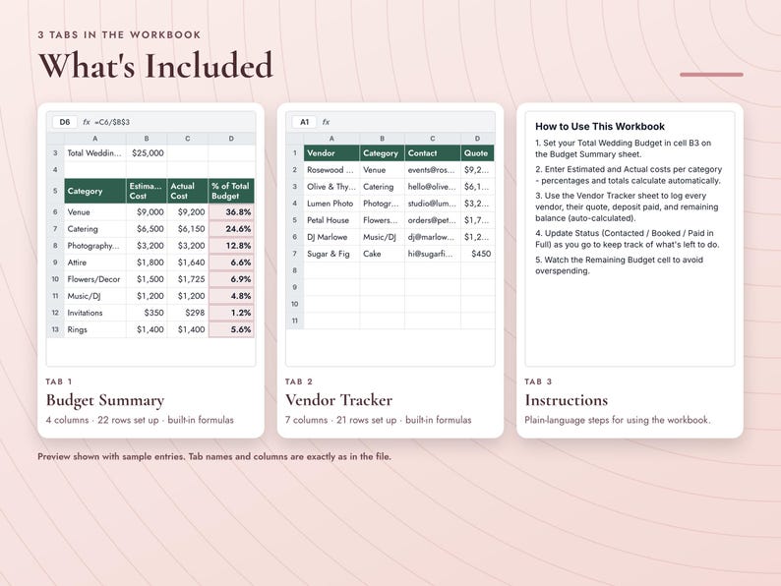The height and width of the screenshot is (586, 781).
Task: Select the 24.6% percentage cell
Action: coord(231,229)
